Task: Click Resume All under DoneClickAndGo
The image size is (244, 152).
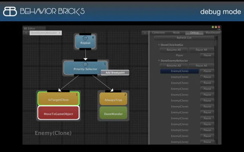Action: [174, 50]
